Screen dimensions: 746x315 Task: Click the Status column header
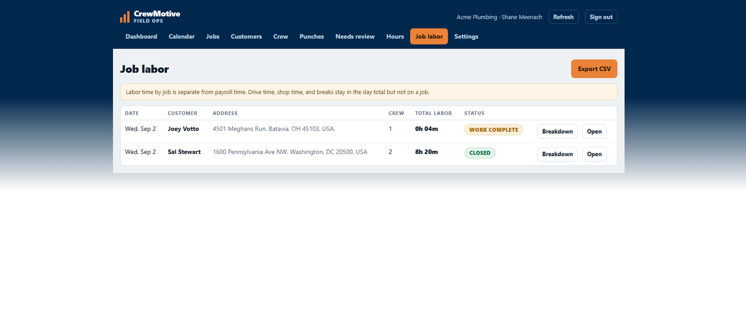tap(474, 113)
